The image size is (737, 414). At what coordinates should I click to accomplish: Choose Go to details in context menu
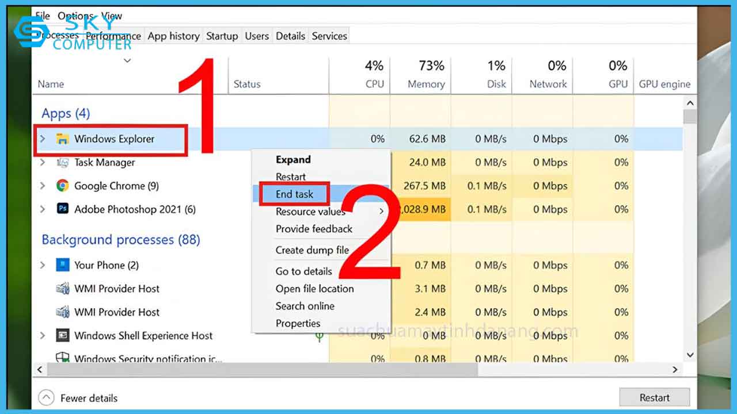coord(304,271)
